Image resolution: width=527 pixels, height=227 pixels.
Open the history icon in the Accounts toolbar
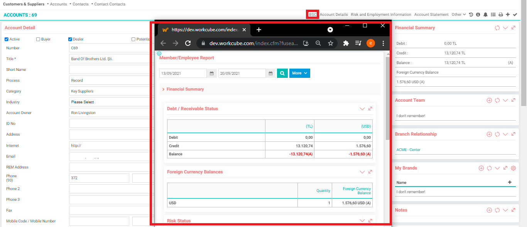[471, 15]
